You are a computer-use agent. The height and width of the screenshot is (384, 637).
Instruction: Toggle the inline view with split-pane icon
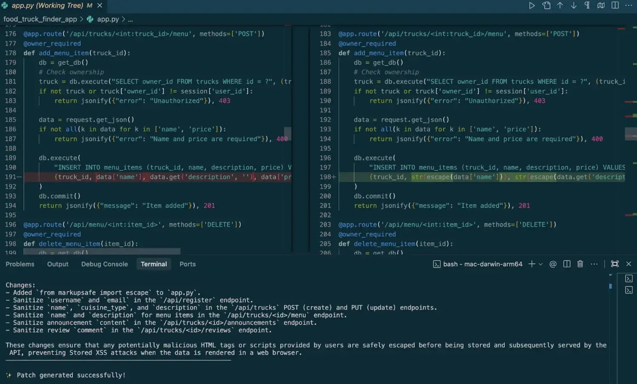(615, 6)
